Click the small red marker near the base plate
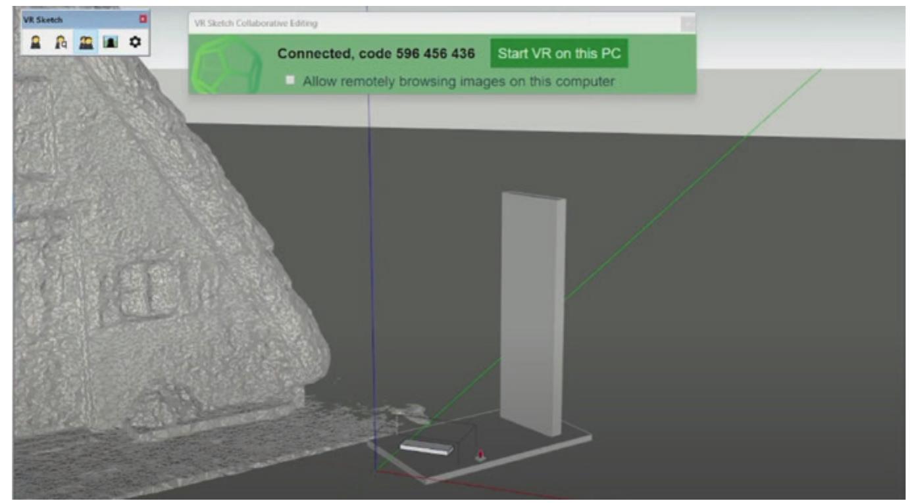 [479, 453]
